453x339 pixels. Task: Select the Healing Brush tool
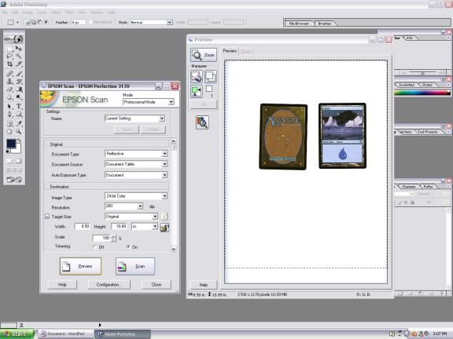click(x=9, y=74)
